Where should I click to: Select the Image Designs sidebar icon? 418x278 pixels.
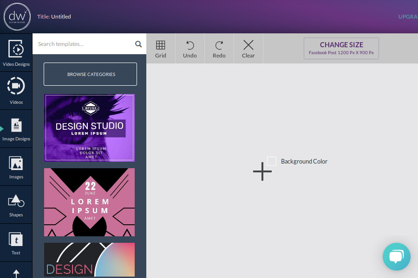pyautogui.click(x=16, y=128)
